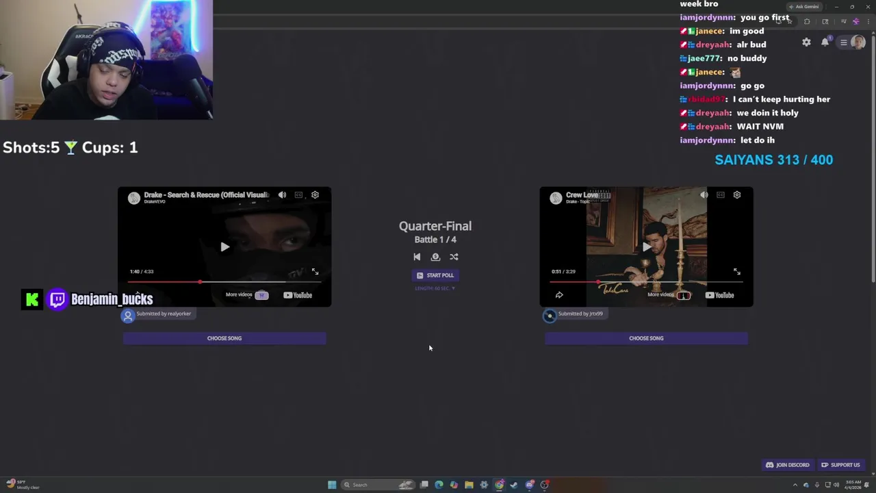The image size is (876, 493).
Task: Open the media controls icon in the browser toolbar
Action: [843, 21]
